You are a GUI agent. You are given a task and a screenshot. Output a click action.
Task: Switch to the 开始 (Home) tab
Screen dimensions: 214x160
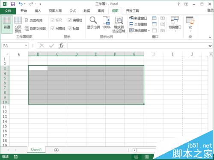pyautogui.click(x=24, y=11)
